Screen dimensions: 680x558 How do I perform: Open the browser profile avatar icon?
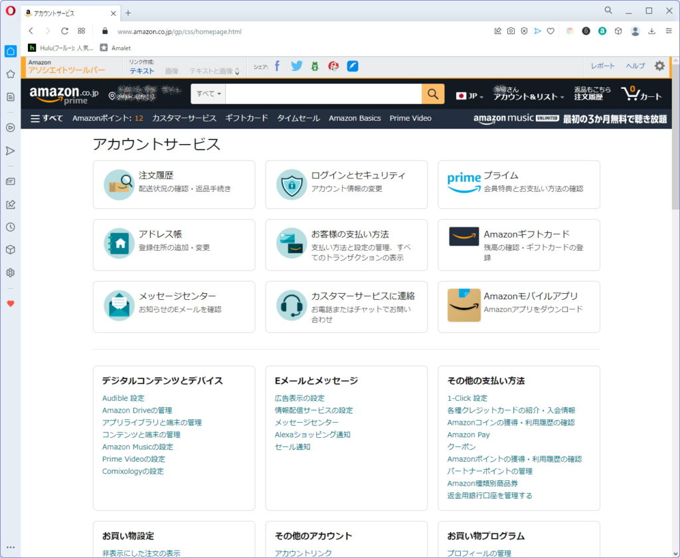click(x=635, y=31)
